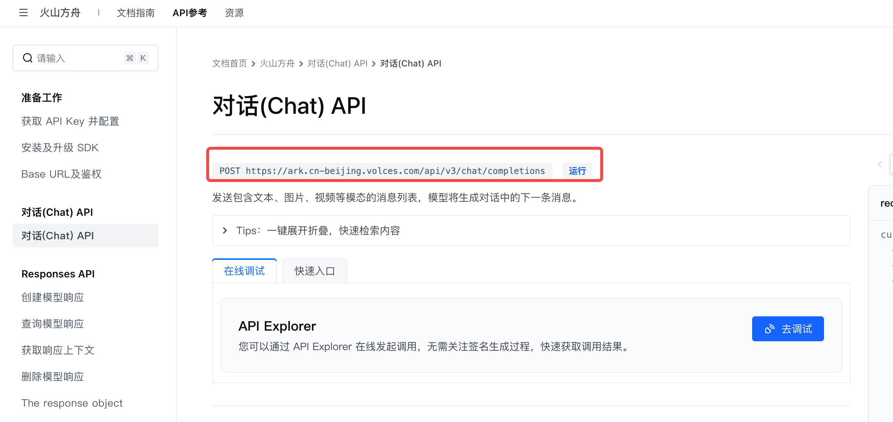This screenshot has width=893, height=422.
Task: Go to 文档首页 breadcrumb link
Action: click(230, 63)
